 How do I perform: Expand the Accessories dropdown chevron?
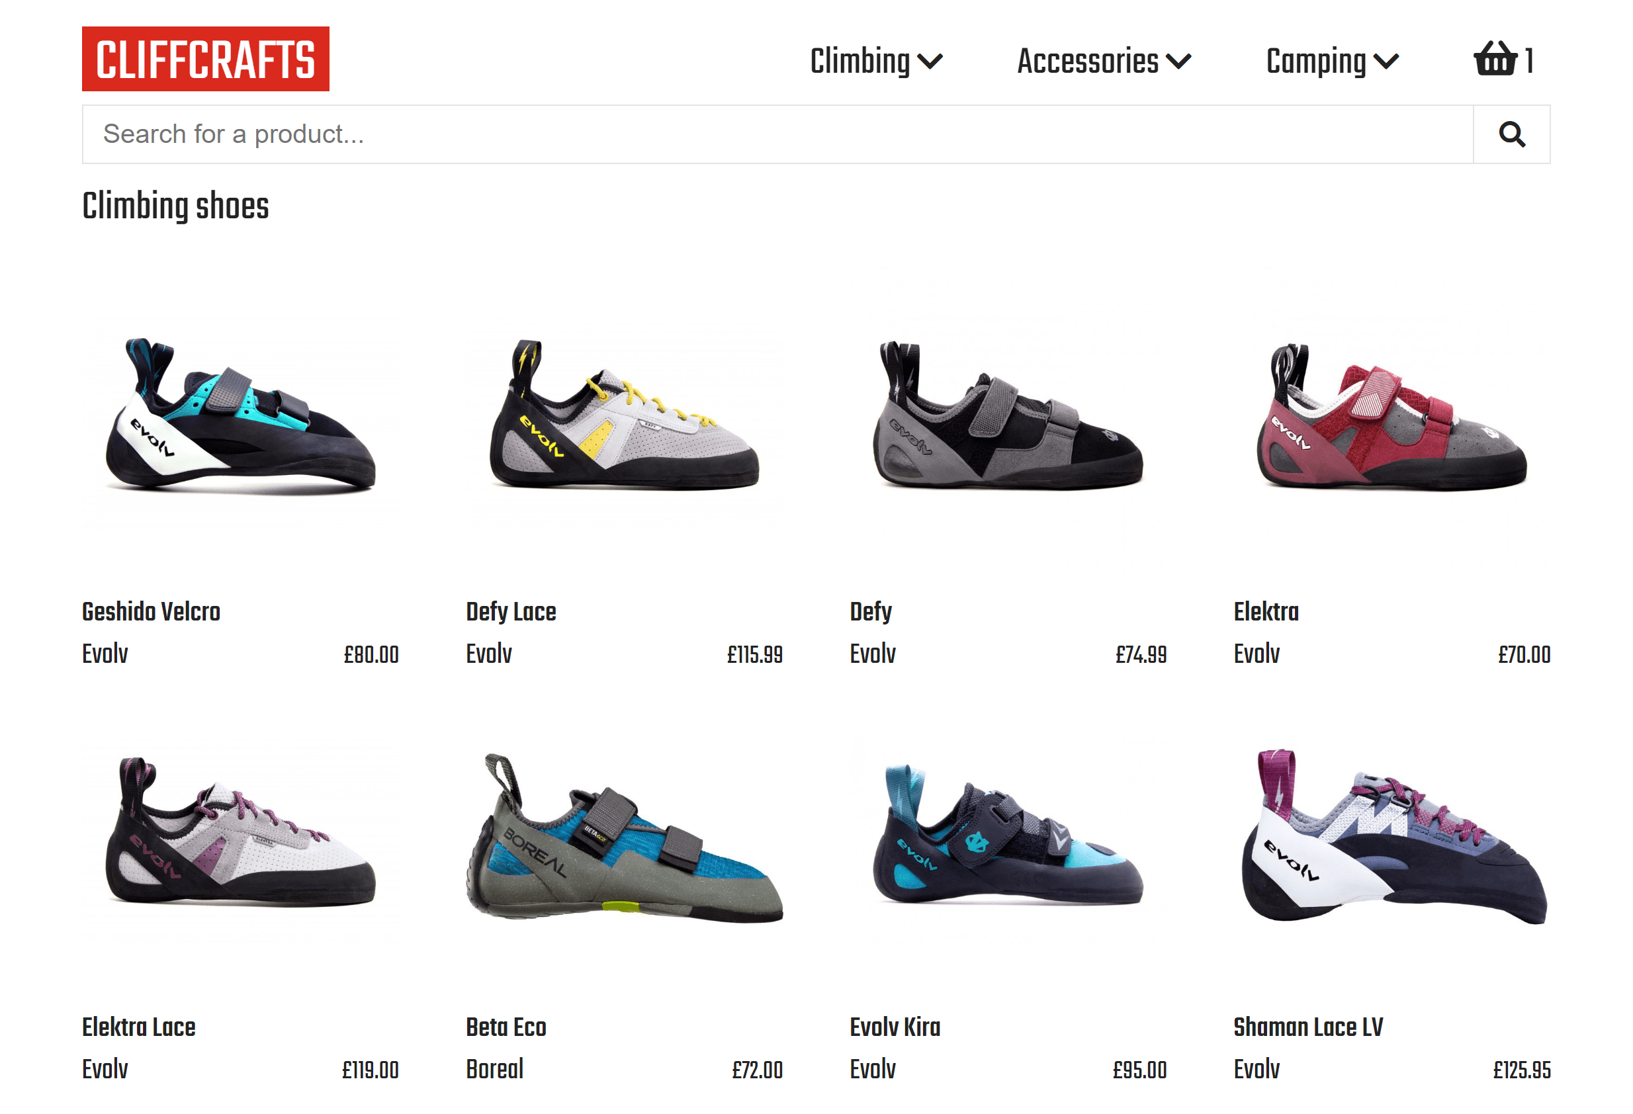point(1178,62)
